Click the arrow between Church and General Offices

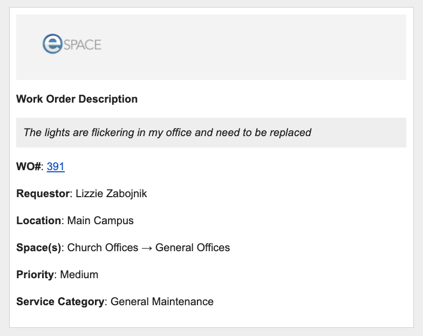147,248
